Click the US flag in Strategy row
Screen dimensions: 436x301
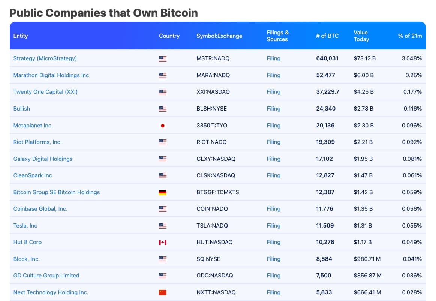pos(163,59)
